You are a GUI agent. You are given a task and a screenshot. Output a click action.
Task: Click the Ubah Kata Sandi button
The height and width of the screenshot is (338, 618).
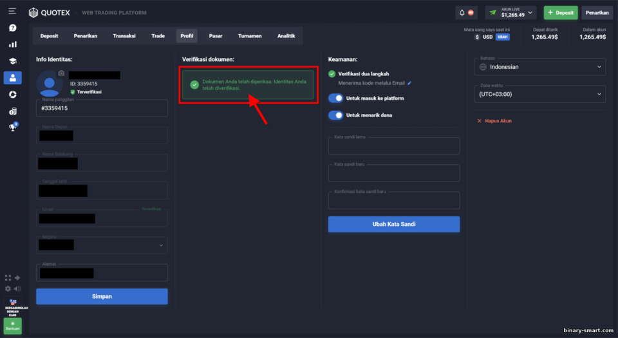click(x=394, y=224)
